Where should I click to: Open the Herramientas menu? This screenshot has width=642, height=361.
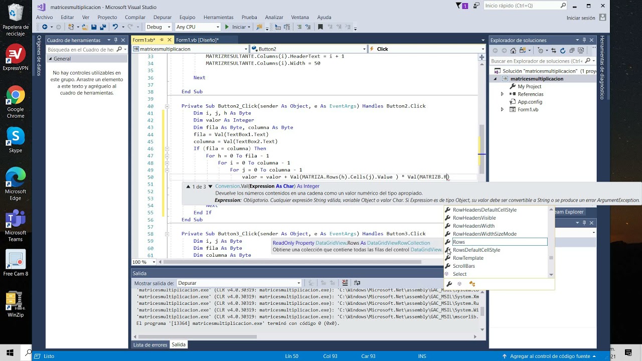click(x=219, y=17)
